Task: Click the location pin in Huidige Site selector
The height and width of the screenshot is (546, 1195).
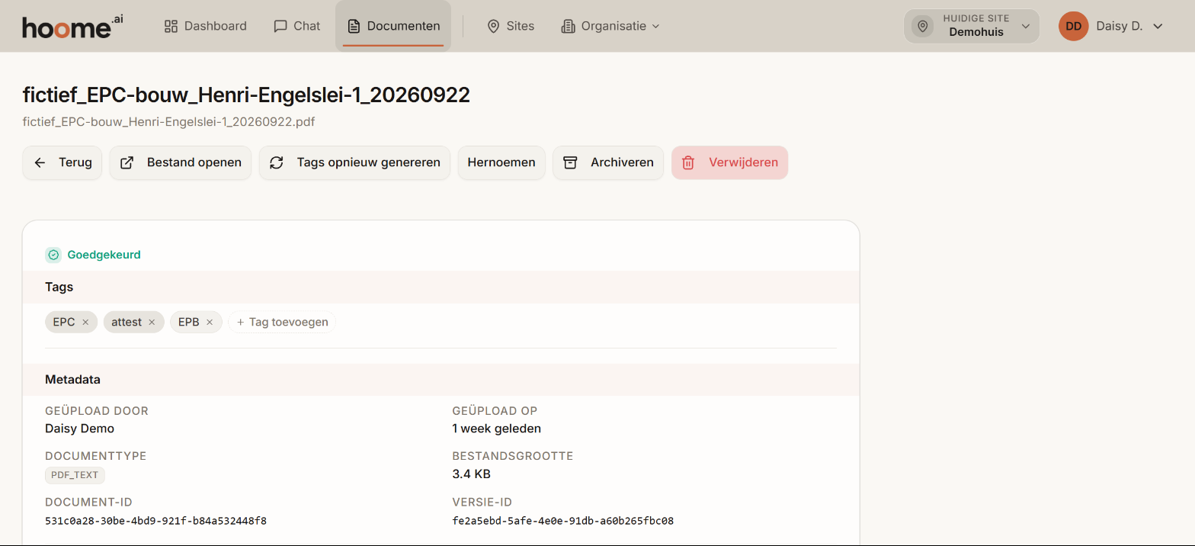Action: click(x=923, y=26)
